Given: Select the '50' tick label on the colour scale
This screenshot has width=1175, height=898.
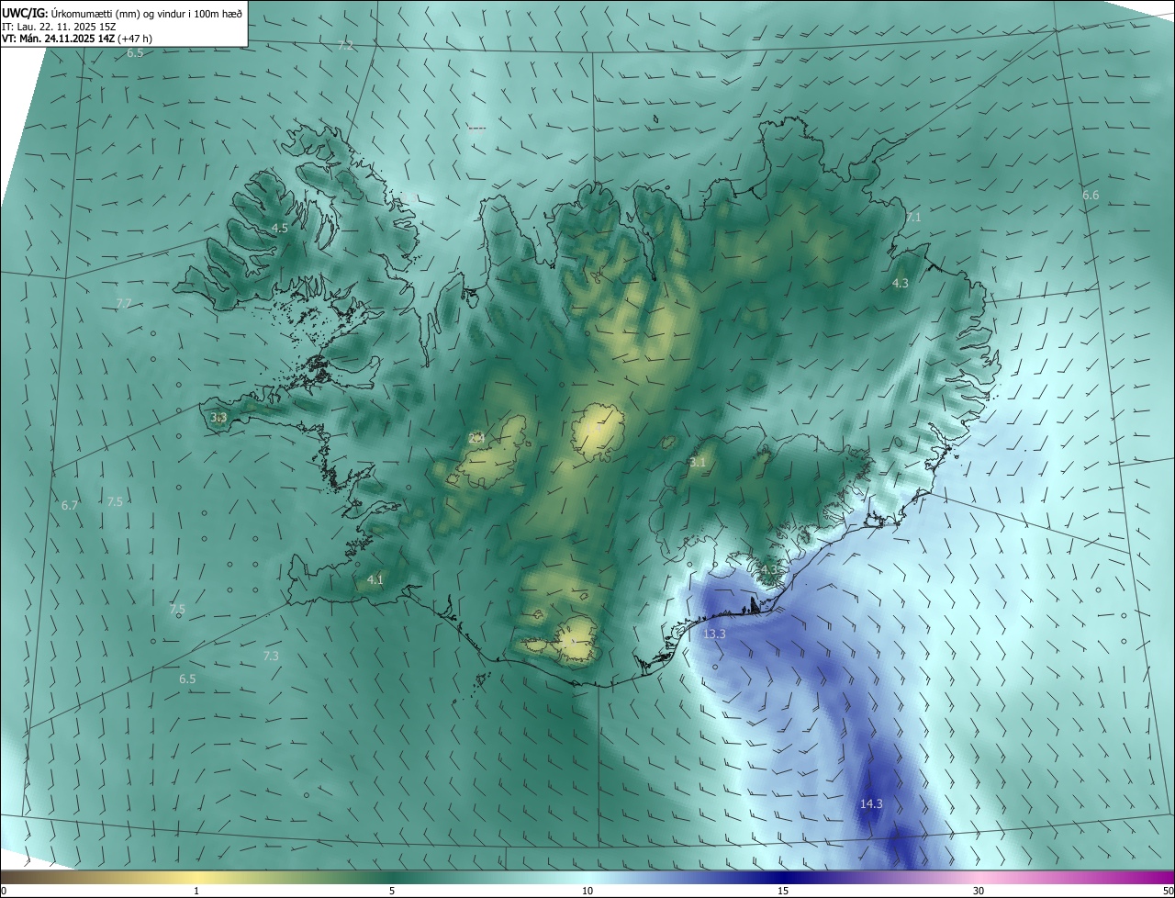Looking at the screenshot, I should tap(1168, 891).
